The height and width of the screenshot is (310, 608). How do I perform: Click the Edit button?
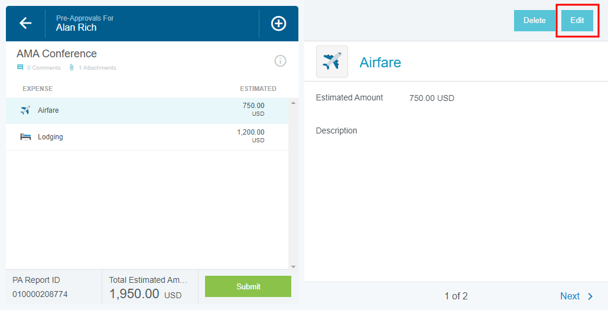577,21
